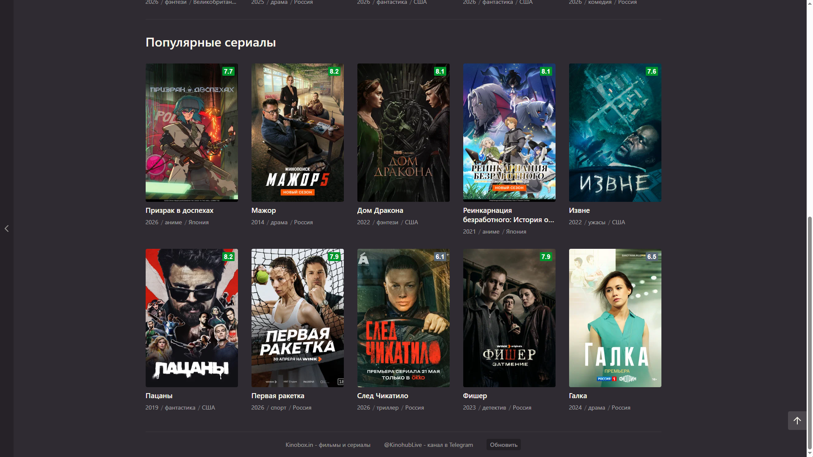Click the year 2024 under Галка
Viewport: 813px width, 457px height.
pyautogui.click(x=575, y=407)
